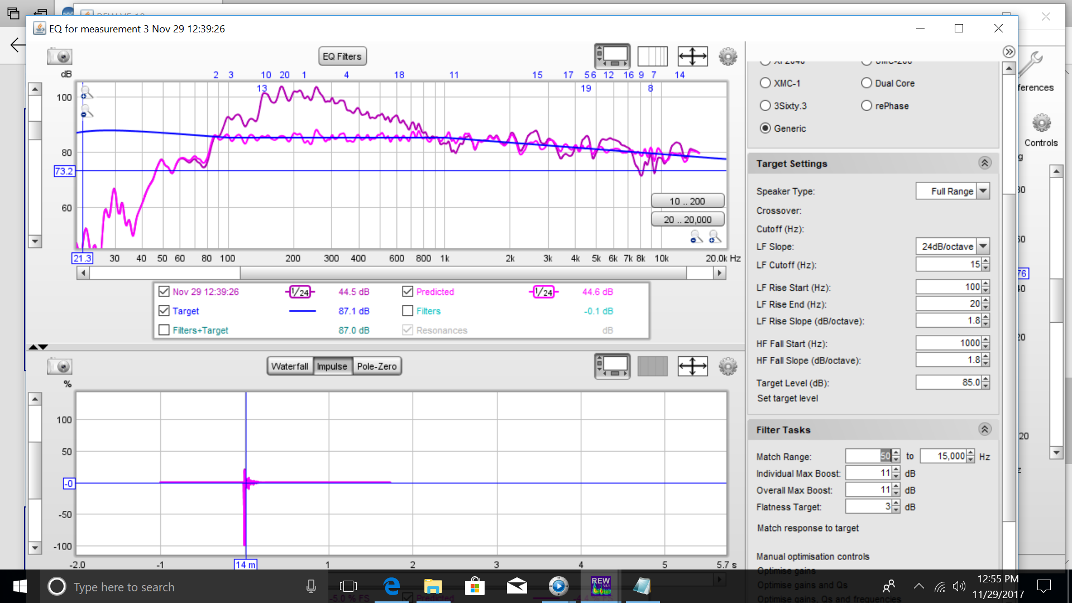Image resolution: width=1072 pixels, height=603 pixels.
Task: Zoom out horizontally with magnifier minus icon
Action: pos(696,237)
